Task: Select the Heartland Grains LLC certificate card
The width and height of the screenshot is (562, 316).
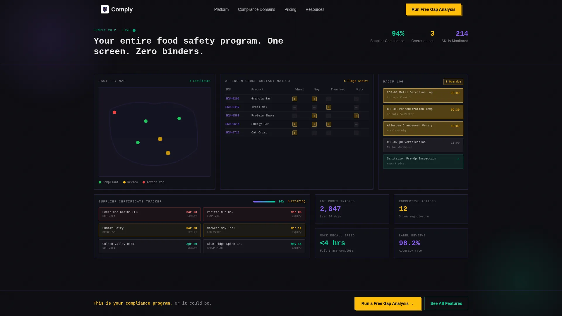Action: coord(150,214)
